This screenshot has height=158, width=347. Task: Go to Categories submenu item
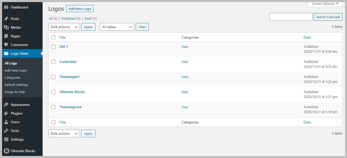[12, 77]
